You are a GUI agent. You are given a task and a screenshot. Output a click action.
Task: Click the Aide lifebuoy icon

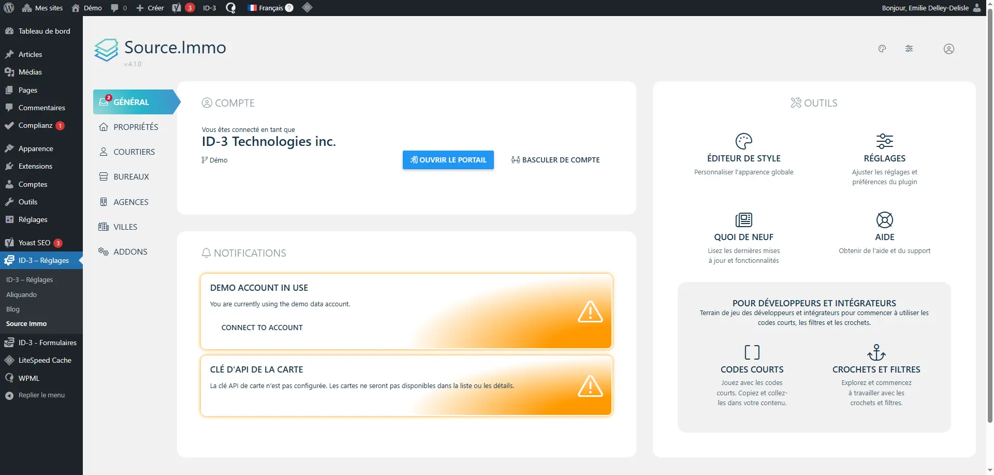885,220
